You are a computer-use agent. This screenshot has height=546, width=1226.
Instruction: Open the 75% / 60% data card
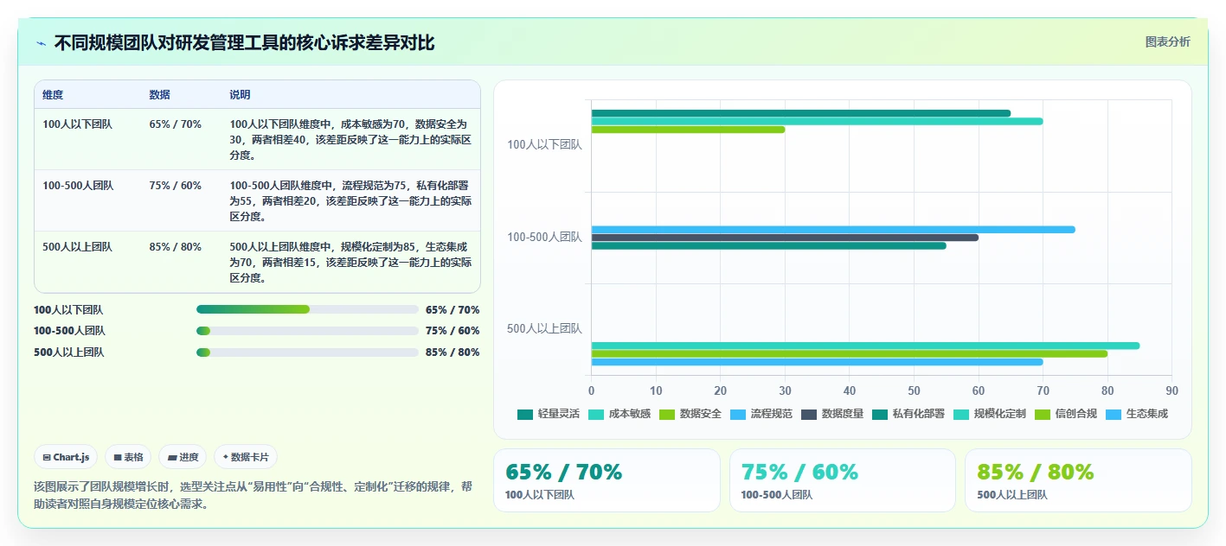click(x=842, y=480)
